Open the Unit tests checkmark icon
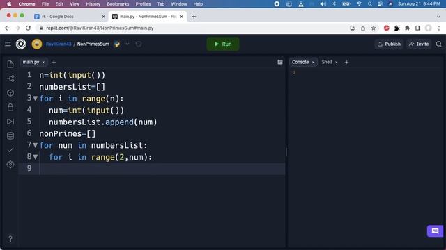 [10, 150]
